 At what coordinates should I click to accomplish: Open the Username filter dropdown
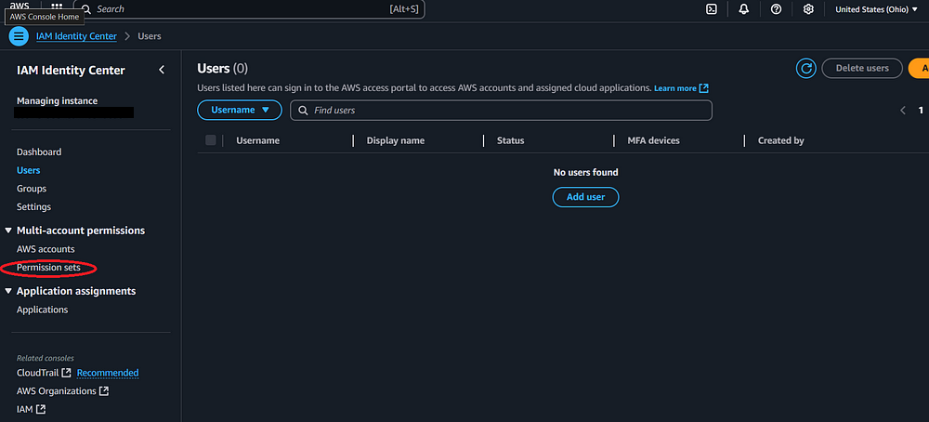click(240, 110)
